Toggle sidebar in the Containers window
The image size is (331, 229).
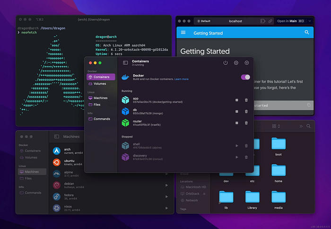coord(125,63)
